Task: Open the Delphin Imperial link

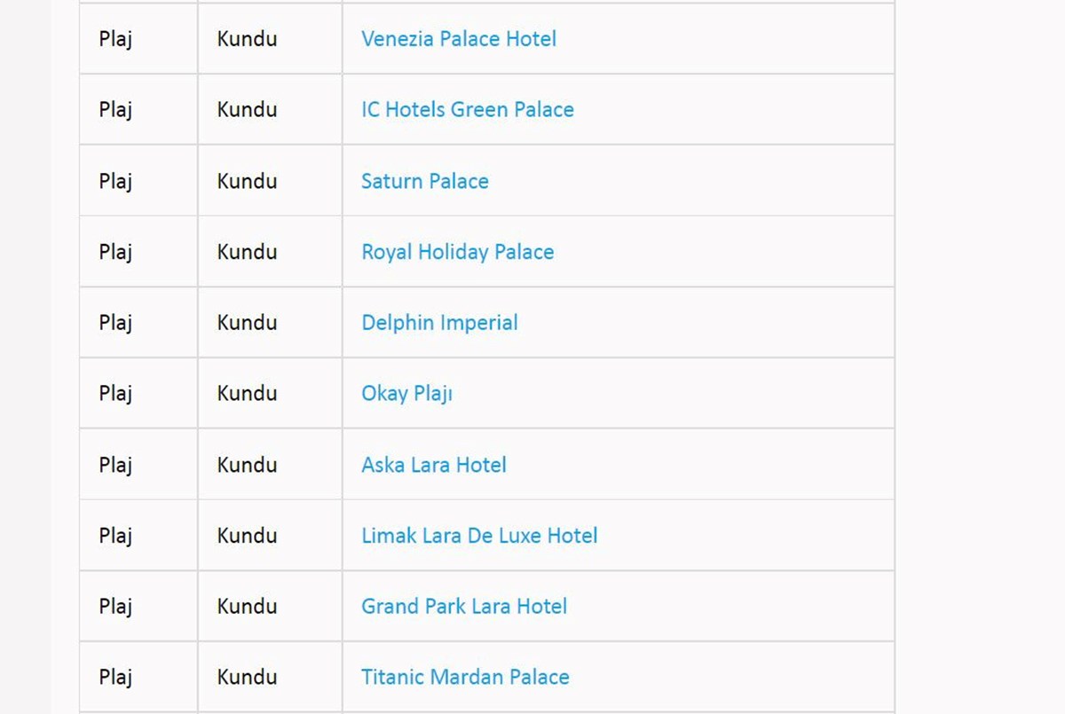Action: point(439,323)
